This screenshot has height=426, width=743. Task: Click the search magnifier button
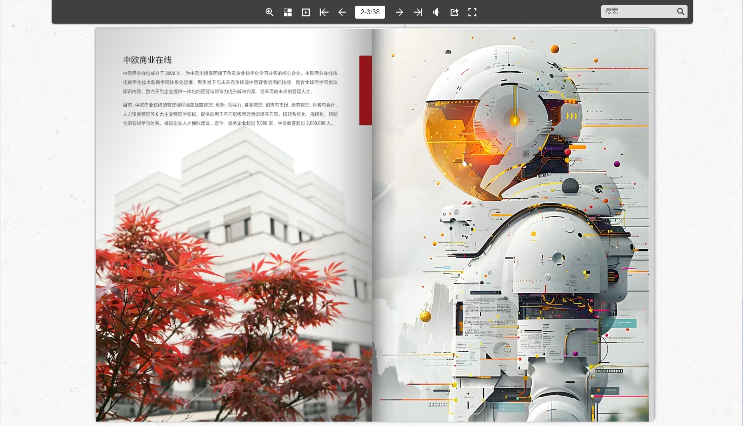(681, 12)
